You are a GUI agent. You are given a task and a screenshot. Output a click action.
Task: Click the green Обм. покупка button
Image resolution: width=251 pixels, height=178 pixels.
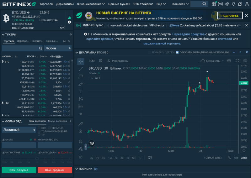(x=19, y=170)
